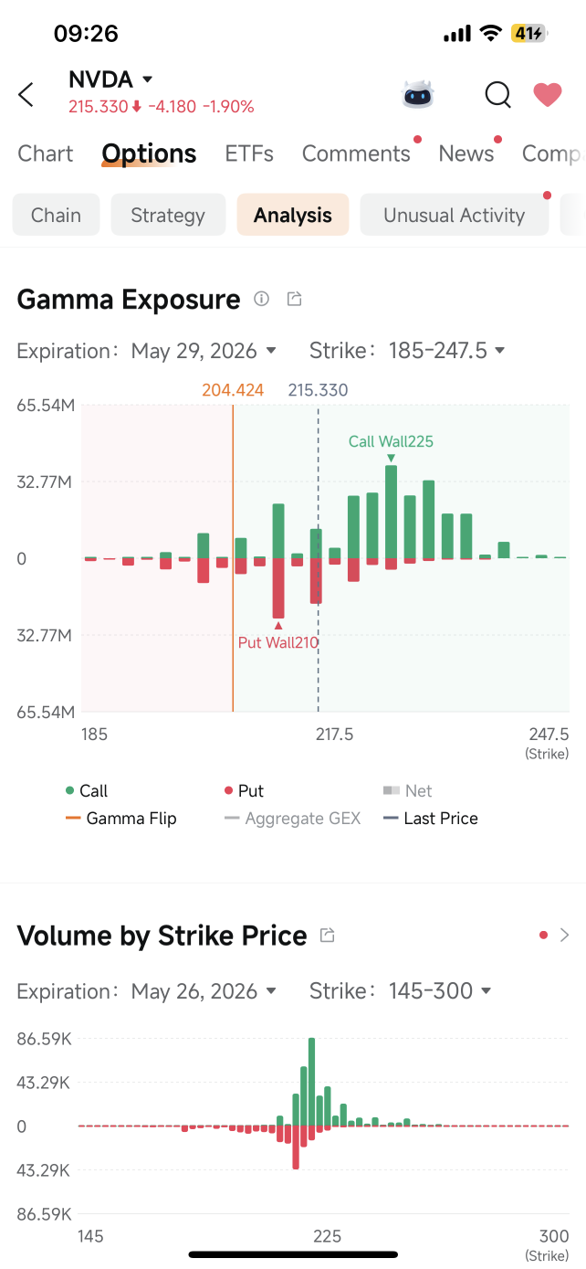The width and height of the screenshot is (586, 1269).
Task: Toggle the Call legend series
Action: [87, 791]
